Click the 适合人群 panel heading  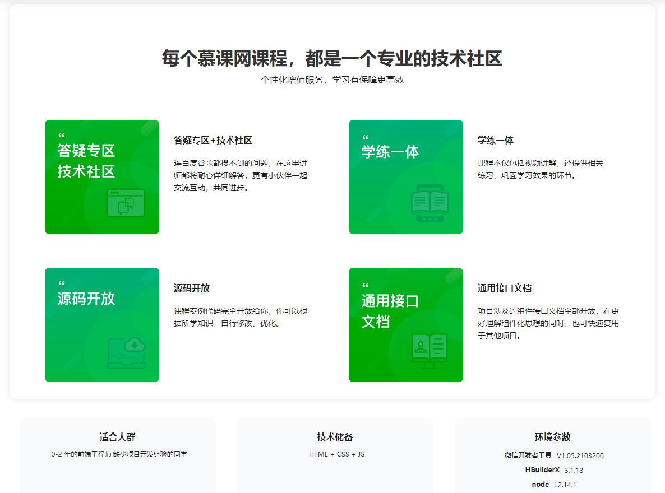click(118, 438)
